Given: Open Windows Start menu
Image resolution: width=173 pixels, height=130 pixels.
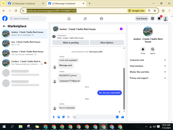Looking at the screenshot, I should click(4, 127).
